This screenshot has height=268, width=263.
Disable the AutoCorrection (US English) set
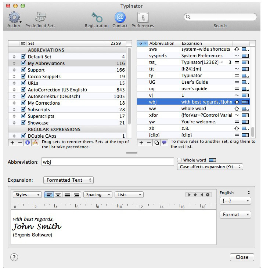click(x=23, y=90)
